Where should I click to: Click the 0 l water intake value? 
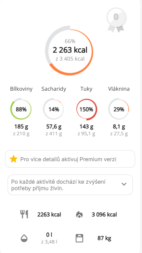click(49, 235)
